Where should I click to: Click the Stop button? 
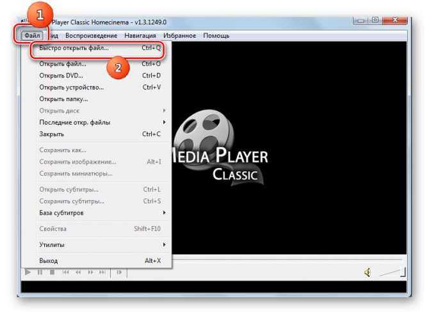click(x=52, y=272)
